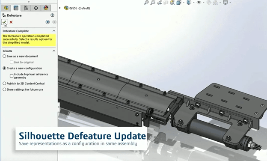Viewport: 267px width, 161px height.
Task: Switch to the PropertyManager tab
Action: tap(16, 8)
